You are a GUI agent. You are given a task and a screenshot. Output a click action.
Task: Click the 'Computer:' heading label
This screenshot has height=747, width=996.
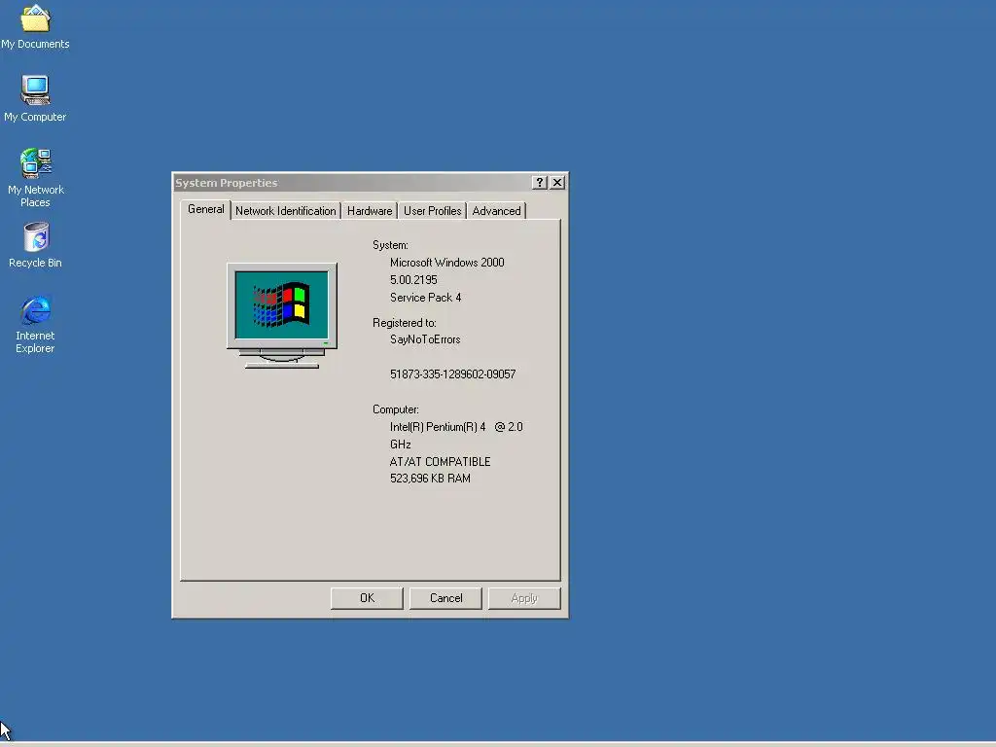[x=396, y=409]
